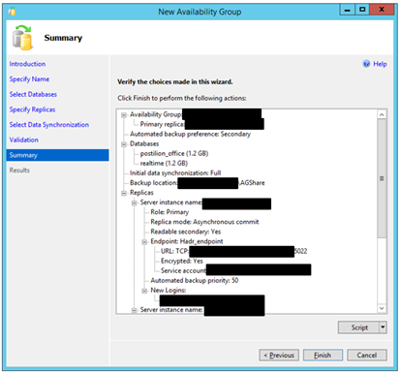
Task: Collapse the Availability Group tree node
Action: click(124, 115)
